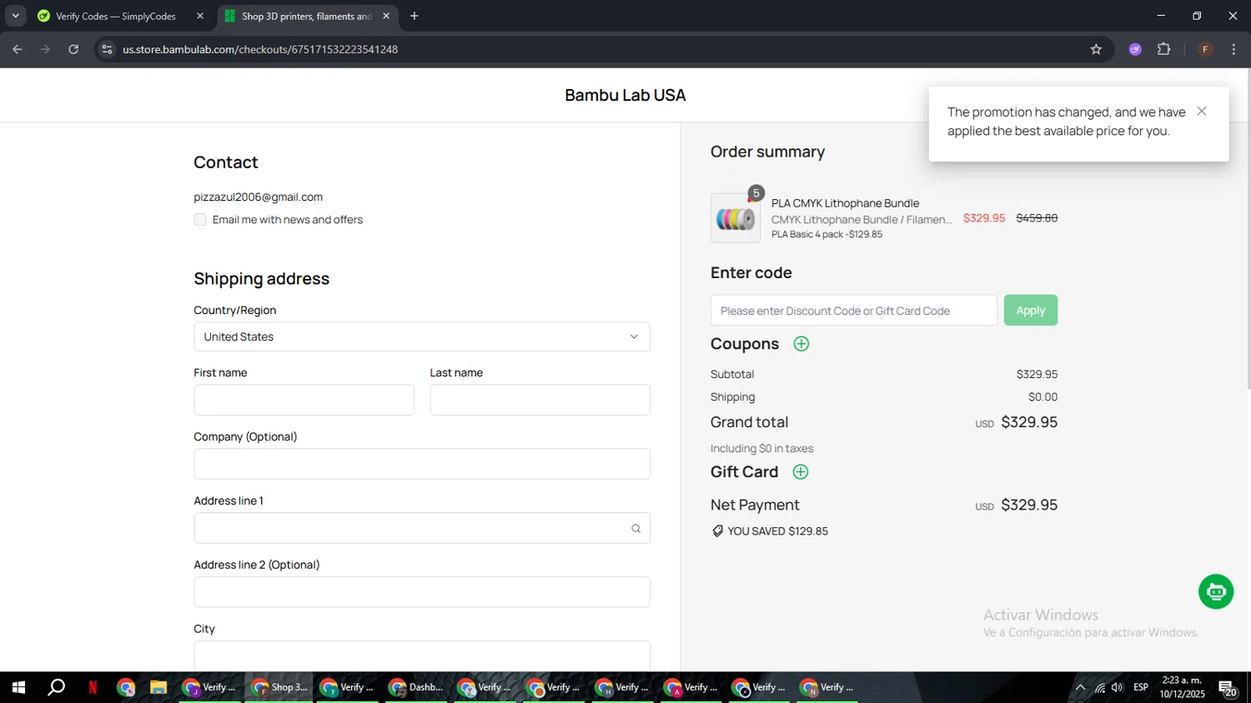
Task: Click the City input field
Action: 422,656
